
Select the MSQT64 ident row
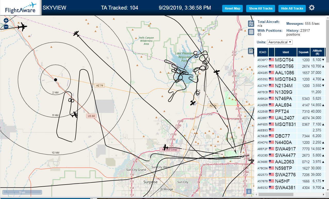[291, 60]
